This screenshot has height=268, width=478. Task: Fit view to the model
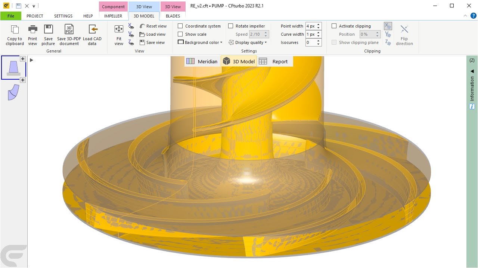point(119,35)
